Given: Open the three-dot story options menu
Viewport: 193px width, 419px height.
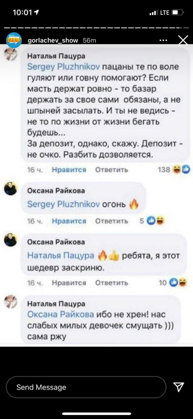Looking at the screenshot, I should [x=163, y=41].
